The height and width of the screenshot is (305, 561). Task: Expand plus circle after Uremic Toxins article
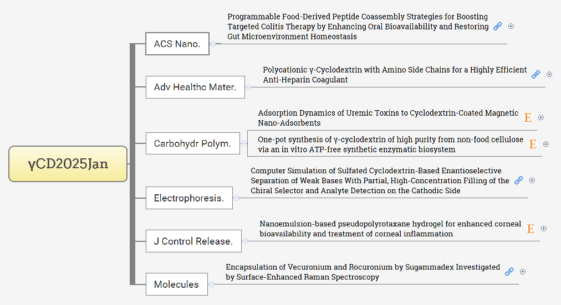point(541,117)
